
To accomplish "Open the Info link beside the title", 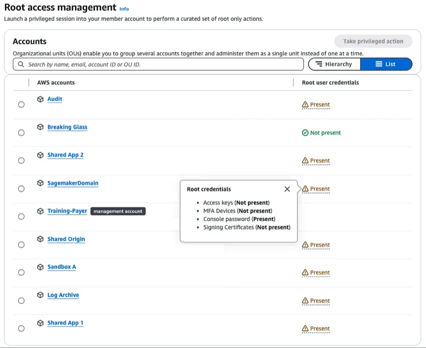I will coord(124,9).
